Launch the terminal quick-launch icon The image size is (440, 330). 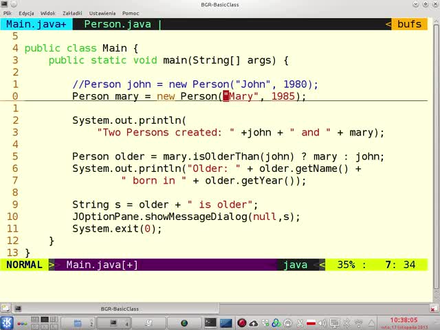coord(210,323)
